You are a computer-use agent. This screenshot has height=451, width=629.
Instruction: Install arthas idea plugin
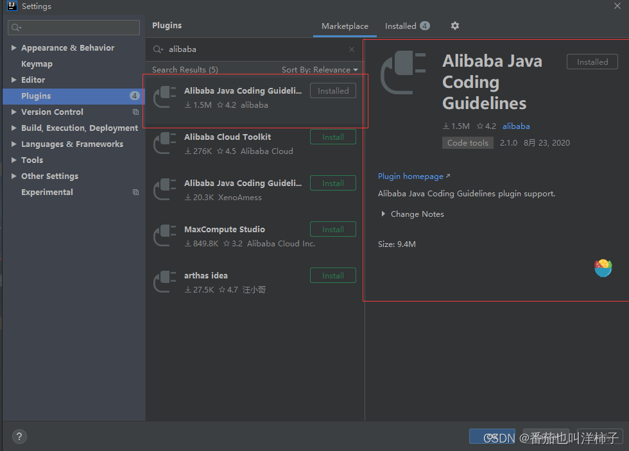(x=333, y=275)
